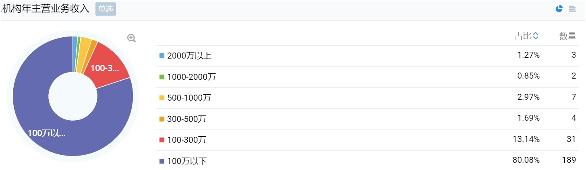Click the 80.08% percentage value
The height and width of the screenshot is (170, 586).
click(526, 160)
